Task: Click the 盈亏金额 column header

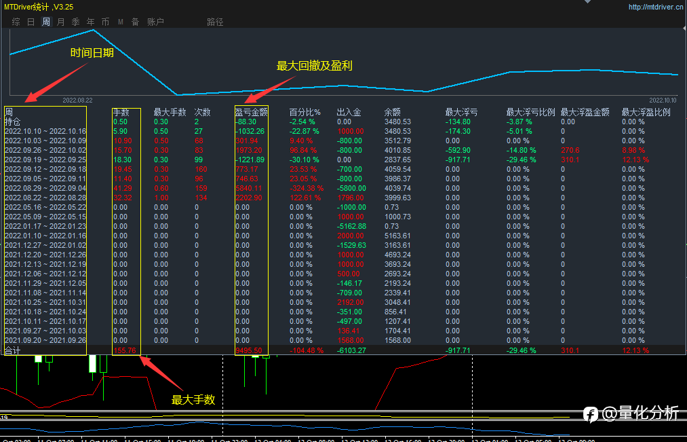Action: (251, 112)
